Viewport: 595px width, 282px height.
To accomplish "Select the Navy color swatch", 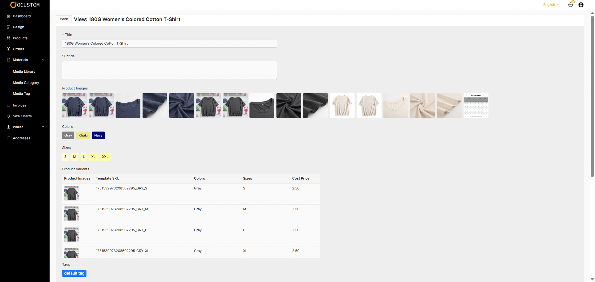I will point(98,136).
